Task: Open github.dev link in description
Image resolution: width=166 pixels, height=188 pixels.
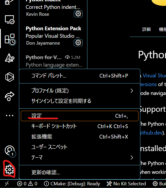Action: click(152, 133)
